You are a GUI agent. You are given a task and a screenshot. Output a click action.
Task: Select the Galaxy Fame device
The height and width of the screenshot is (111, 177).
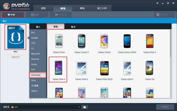(59, 44)
